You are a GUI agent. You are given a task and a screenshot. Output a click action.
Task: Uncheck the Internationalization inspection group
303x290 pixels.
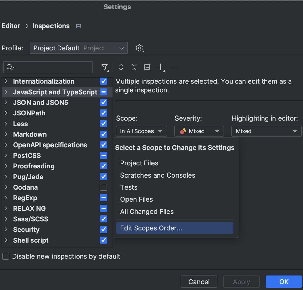pyautogui.click(x=103, y=81)
